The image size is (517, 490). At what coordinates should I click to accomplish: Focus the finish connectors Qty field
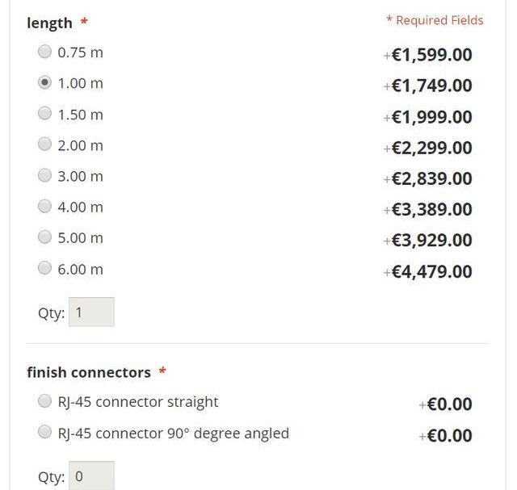91,476
